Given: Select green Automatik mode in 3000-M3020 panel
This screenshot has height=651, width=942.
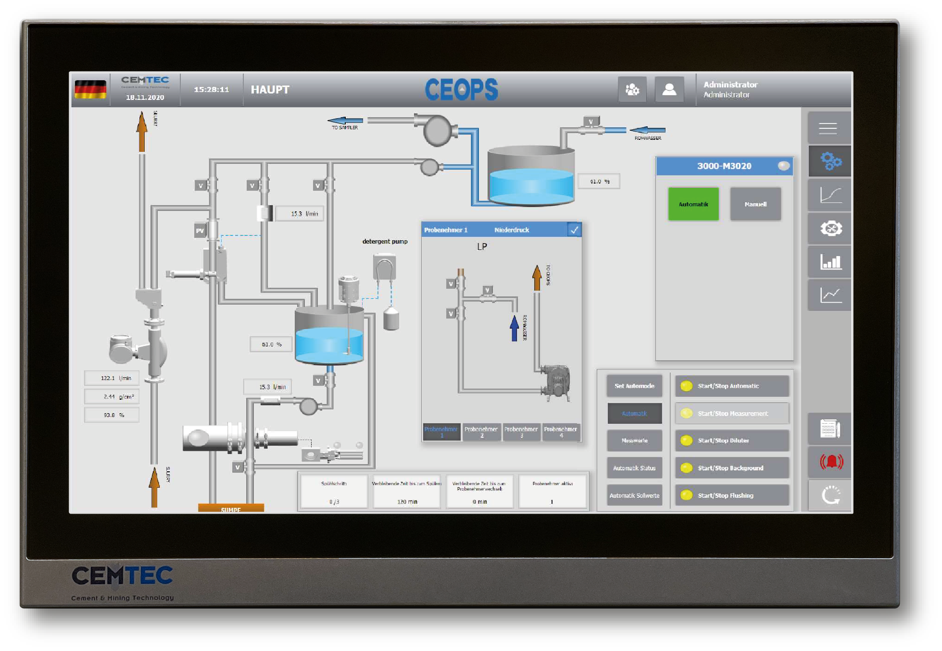Looking at the screenshot, I should click(x=693, y=204).
